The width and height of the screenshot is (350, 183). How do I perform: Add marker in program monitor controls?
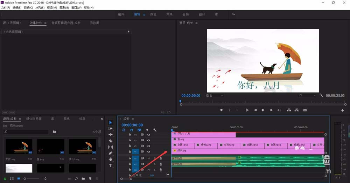click(x=222, y=110)
